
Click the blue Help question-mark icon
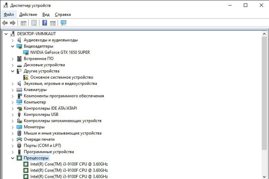coord(45,23)
